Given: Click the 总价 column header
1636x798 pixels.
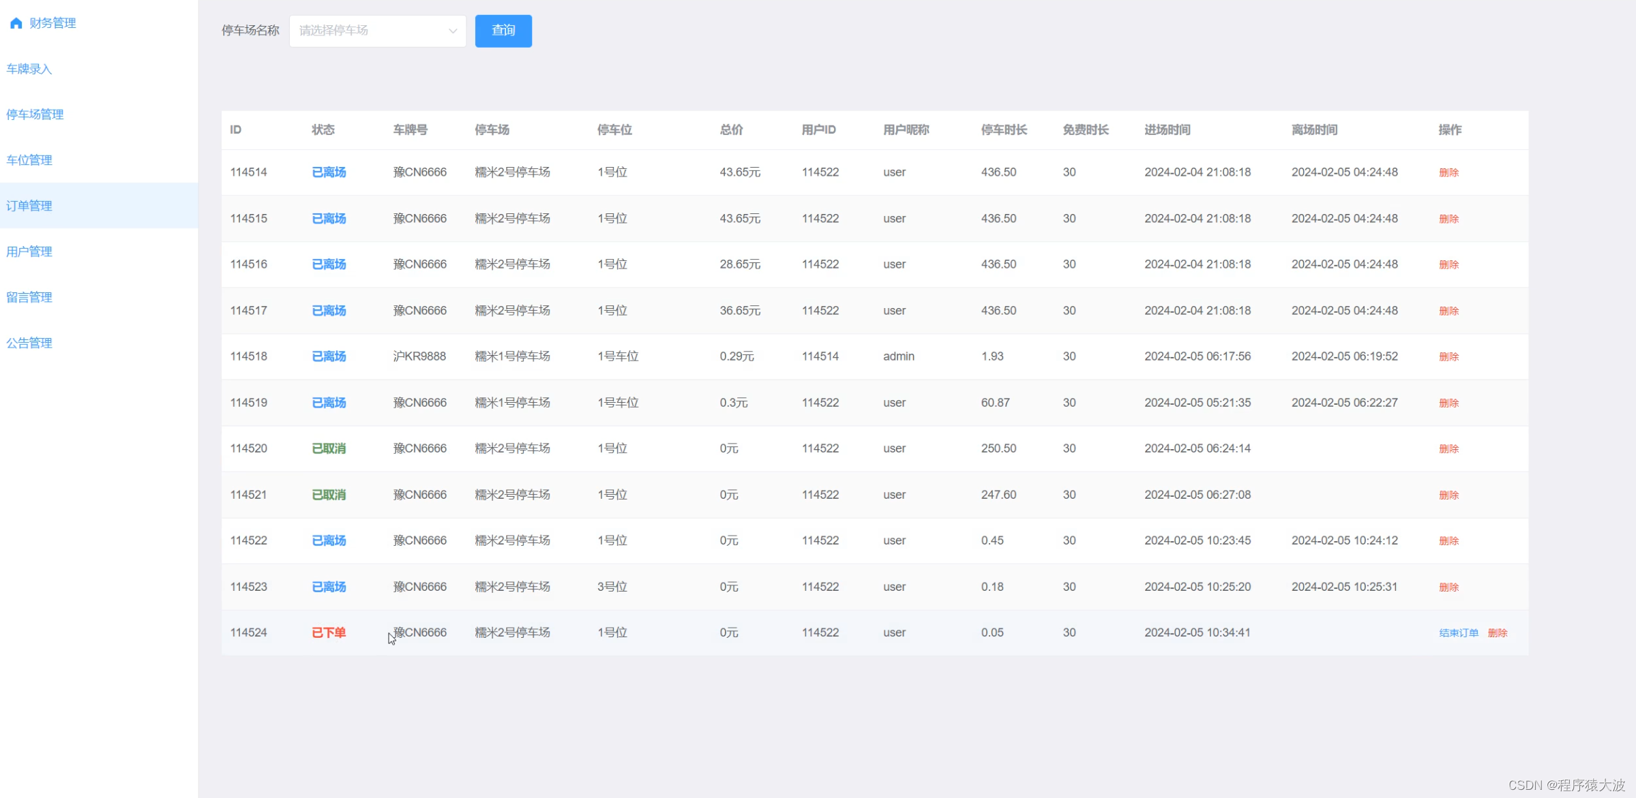Looking at the screenshot, I should pyautogui.click(x=731, y=129).
